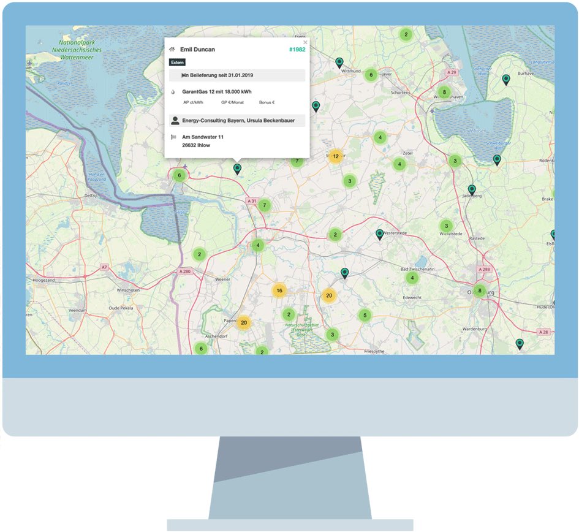Expand the cluster 4 near Zetel
The width and height of the screenshot is (579, 532).
click(399, 164)
